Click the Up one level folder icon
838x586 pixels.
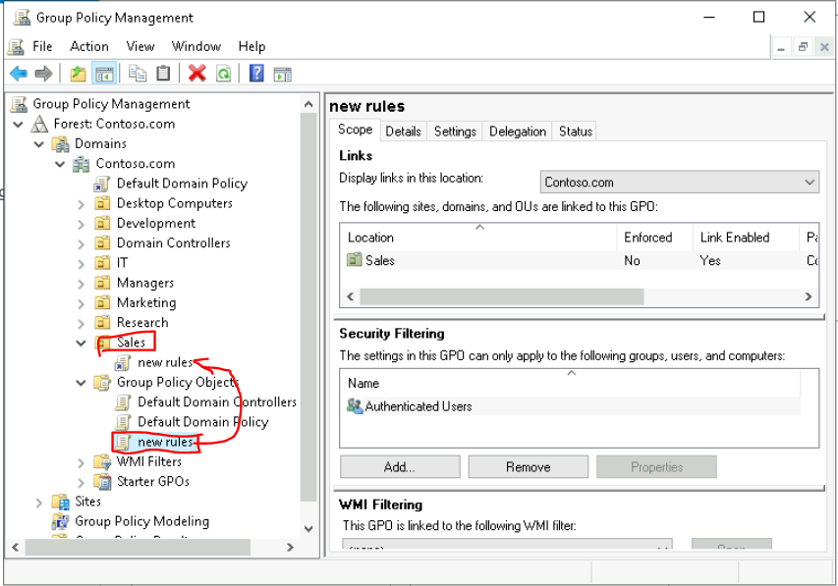(78, 74)
